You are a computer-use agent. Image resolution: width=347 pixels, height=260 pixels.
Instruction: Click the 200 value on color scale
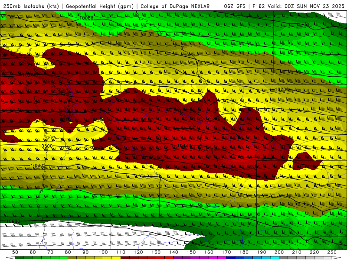pos(279,252)
